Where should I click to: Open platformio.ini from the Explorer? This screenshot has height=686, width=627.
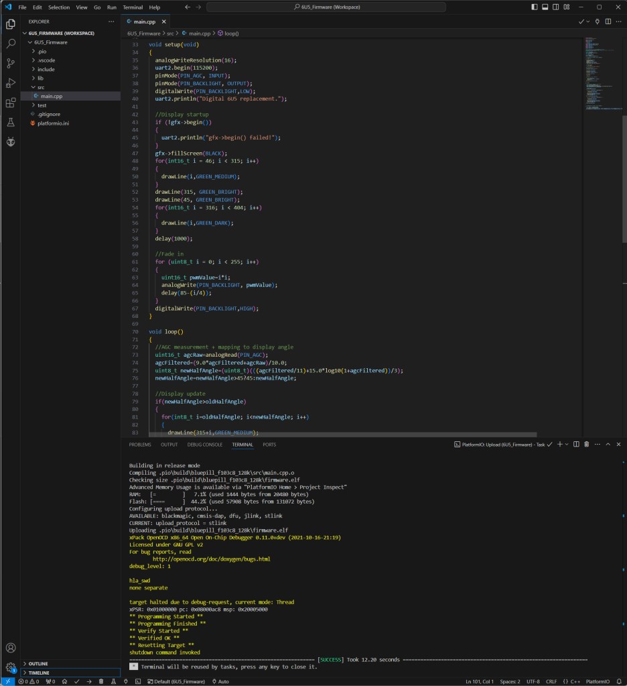[x=55, y=123]
